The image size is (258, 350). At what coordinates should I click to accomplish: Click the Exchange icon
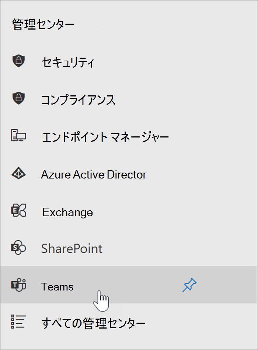(x=18, y=210)
